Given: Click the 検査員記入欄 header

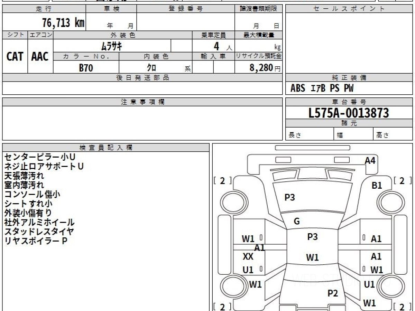Looking at the screenshot, I should [106, 148].
